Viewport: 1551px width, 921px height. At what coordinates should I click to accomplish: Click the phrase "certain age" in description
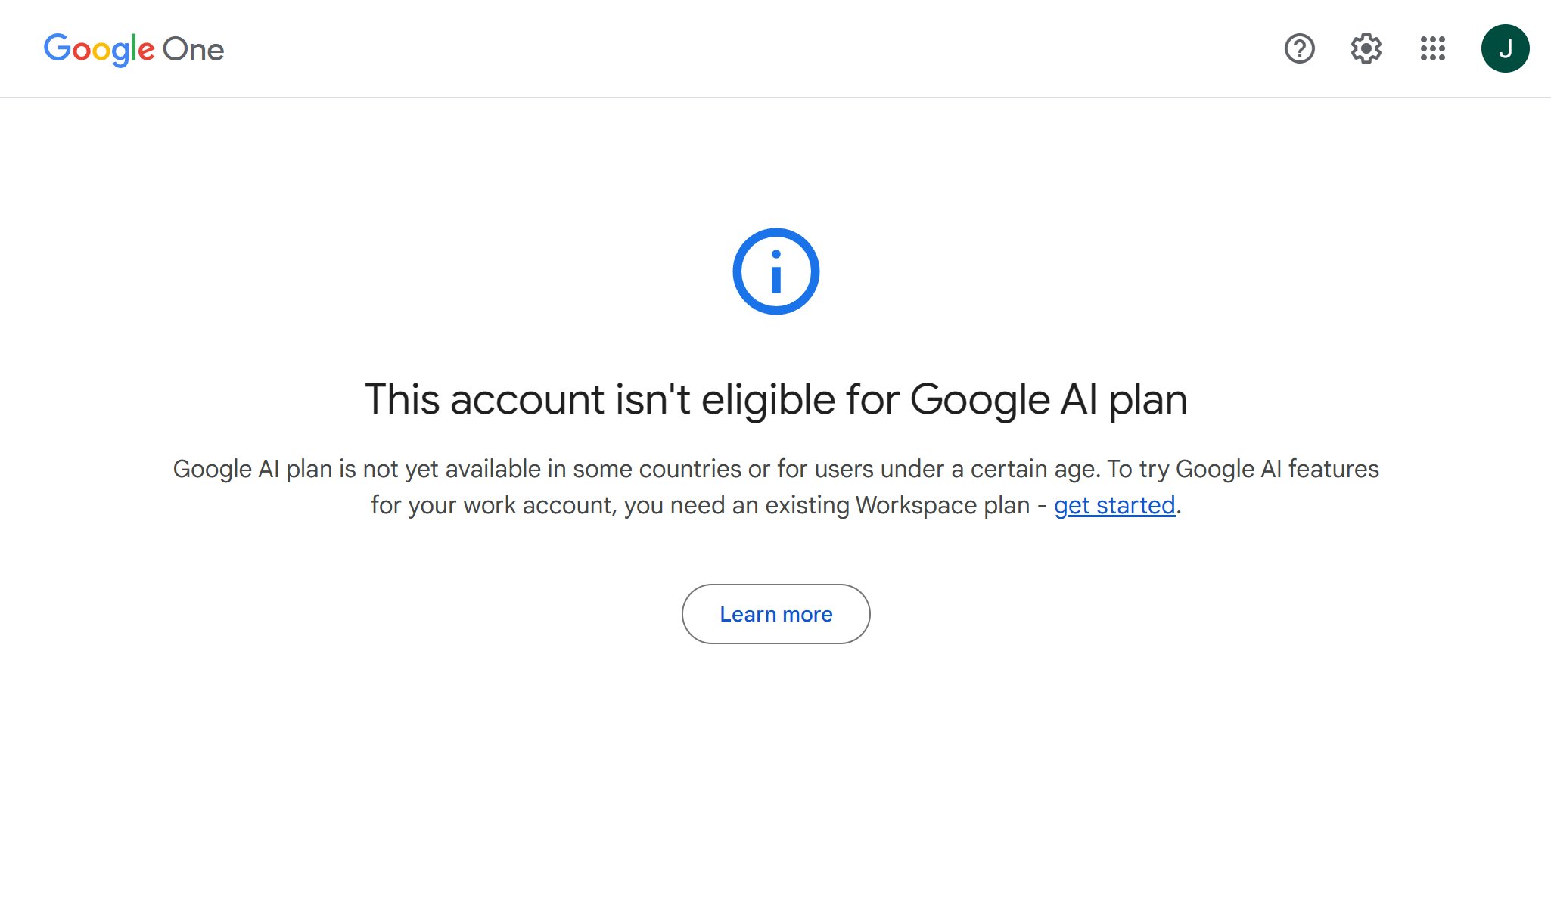[1035, 469]
